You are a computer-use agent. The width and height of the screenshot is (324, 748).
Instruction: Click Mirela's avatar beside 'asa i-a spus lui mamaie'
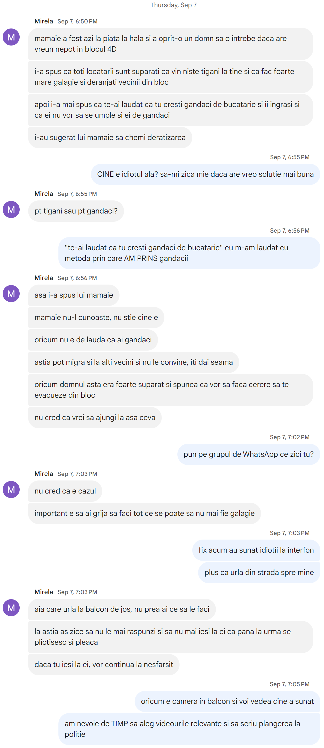pos(11,294)
